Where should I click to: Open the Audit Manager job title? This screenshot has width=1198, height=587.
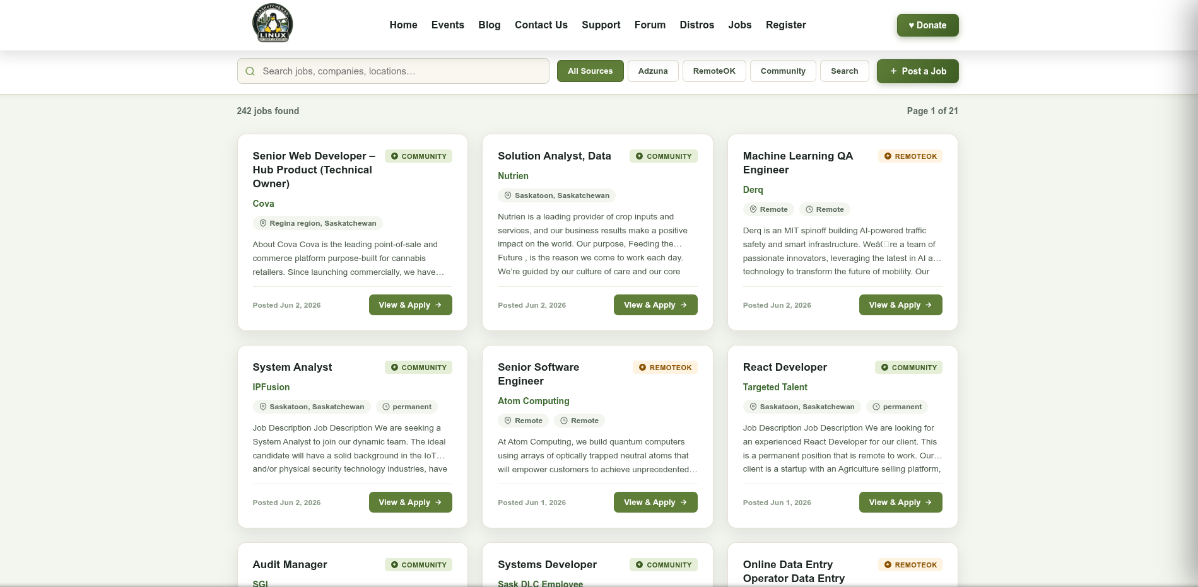290,564
